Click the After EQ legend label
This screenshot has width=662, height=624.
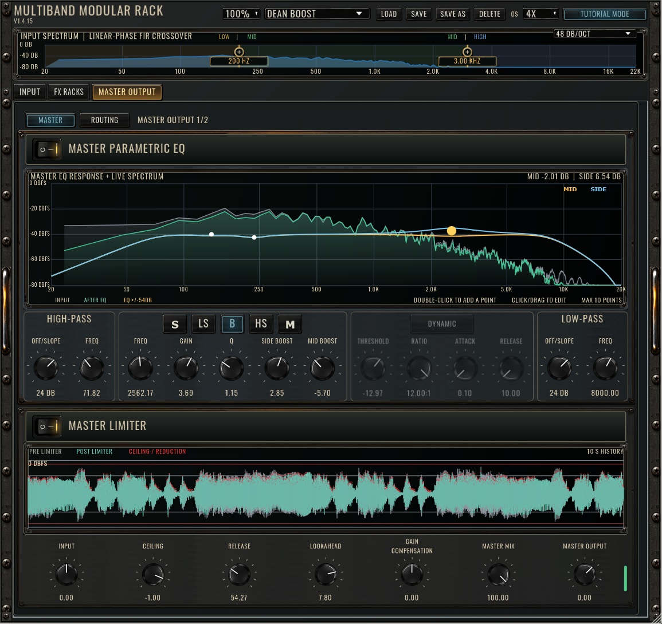(x=95, y=300)
